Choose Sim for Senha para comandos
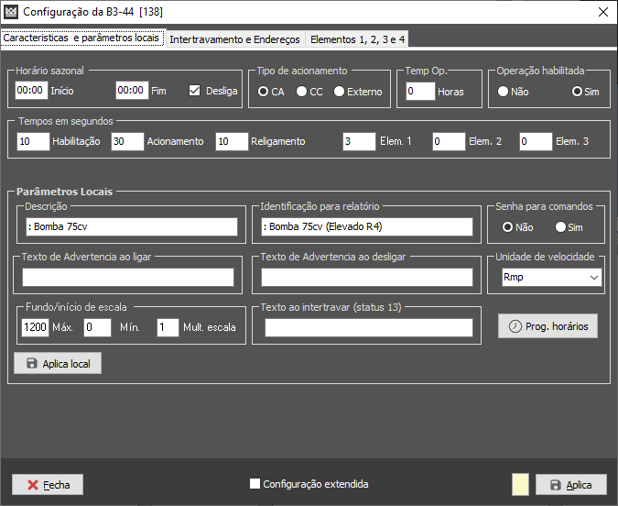The height and width of the screenshot is (506, 618). [x=561, y=227]
